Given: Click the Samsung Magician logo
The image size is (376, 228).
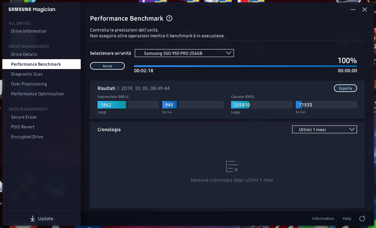Looking at the screenshot, I should point(32,10).
